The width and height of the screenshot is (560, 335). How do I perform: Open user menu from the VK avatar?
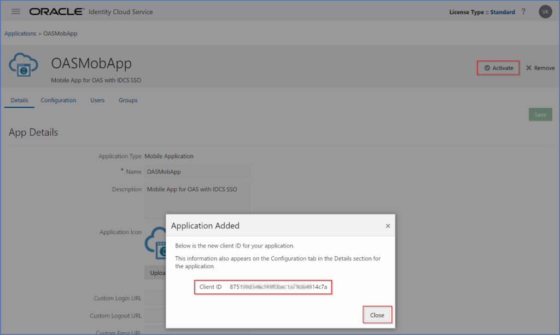tap(545, 11)
